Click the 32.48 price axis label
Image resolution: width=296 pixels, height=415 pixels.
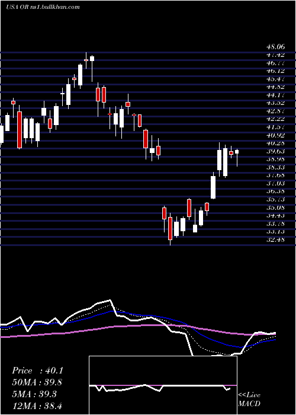pyautogui.click(x=276, y=240)
